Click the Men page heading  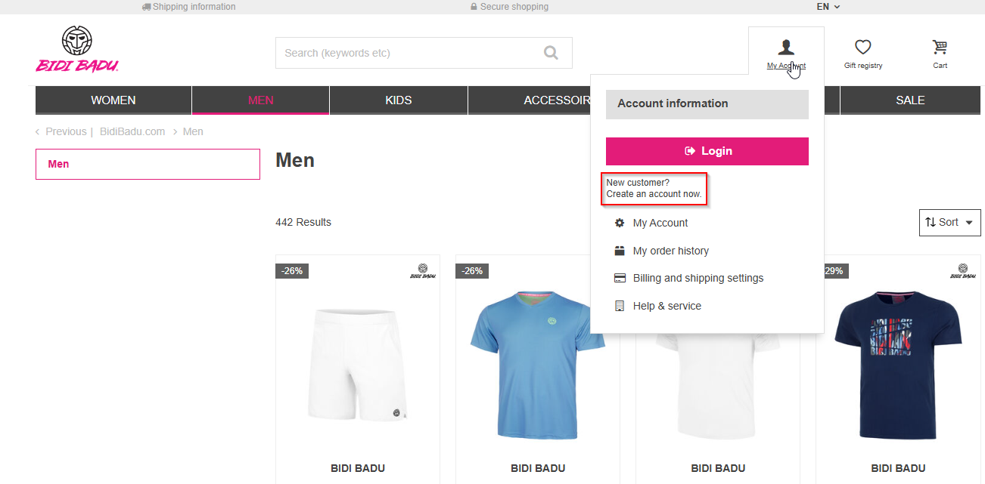(x=295, y=160)
